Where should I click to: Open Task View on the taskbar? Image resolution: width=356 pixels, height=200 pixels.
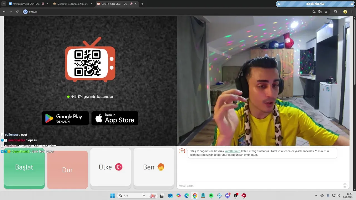click(162, 196)
